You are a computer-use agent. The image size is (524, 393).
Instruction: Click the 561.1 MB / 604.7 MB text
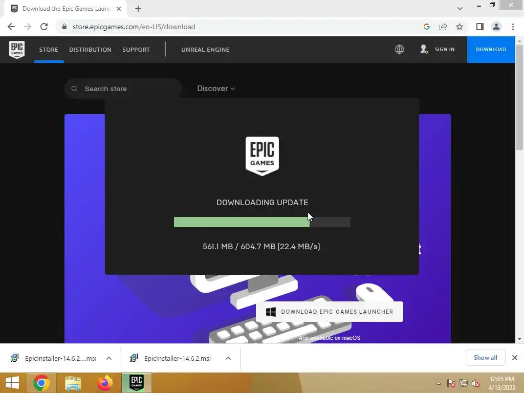click(261, 247)
